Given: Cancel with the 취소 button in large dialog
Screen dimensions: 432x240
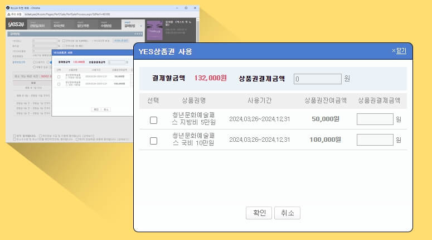Looking at the screenshot, I should pyautogui.click(x=288, y=213).
